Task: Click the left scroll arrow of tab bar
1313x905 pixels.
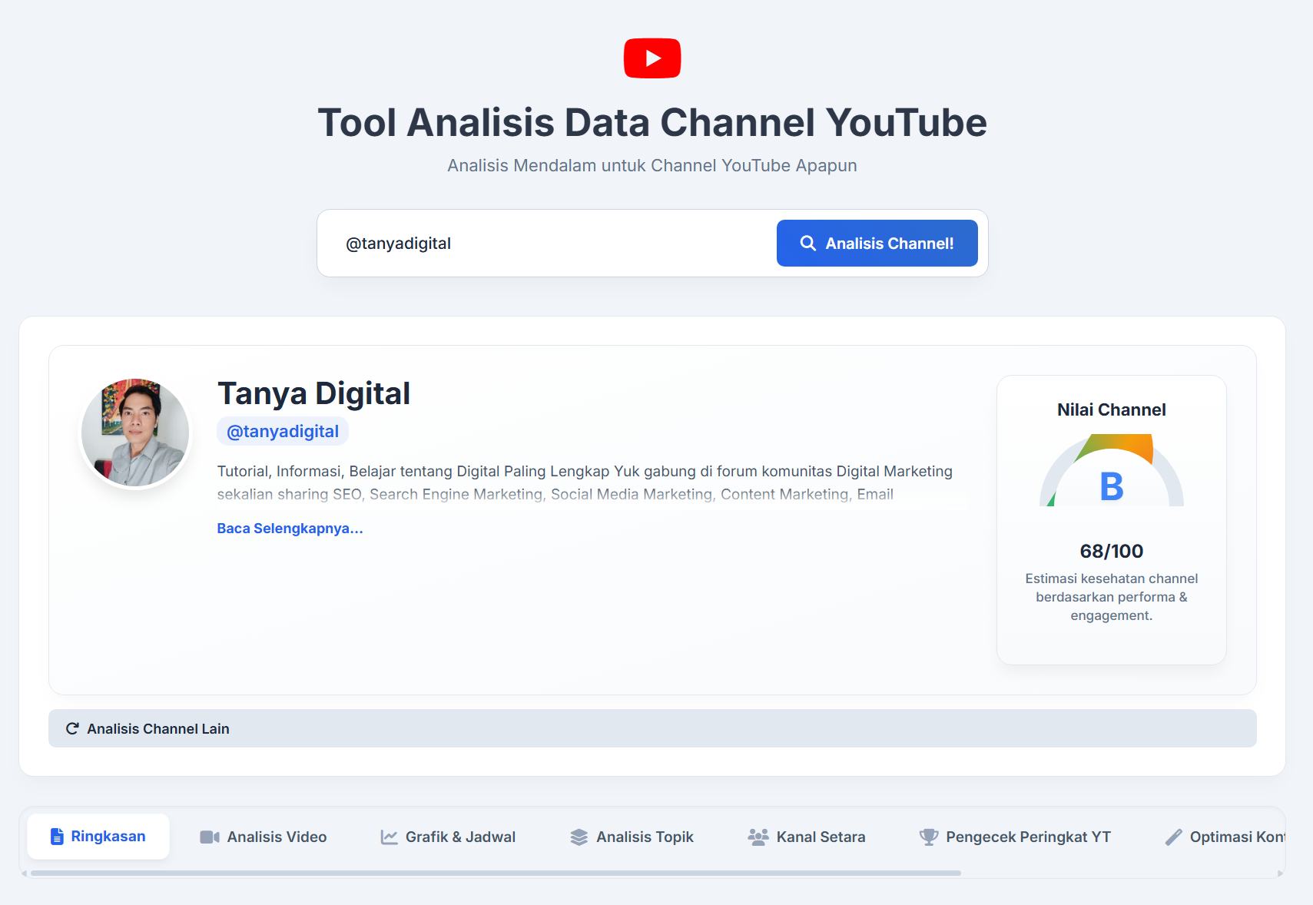Action: coord(25,874)
